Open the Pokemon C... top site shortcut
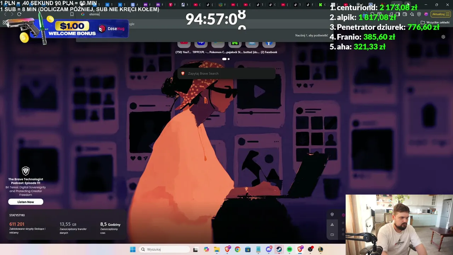This screenshot has width=453, height=255. tap(218, 47)
